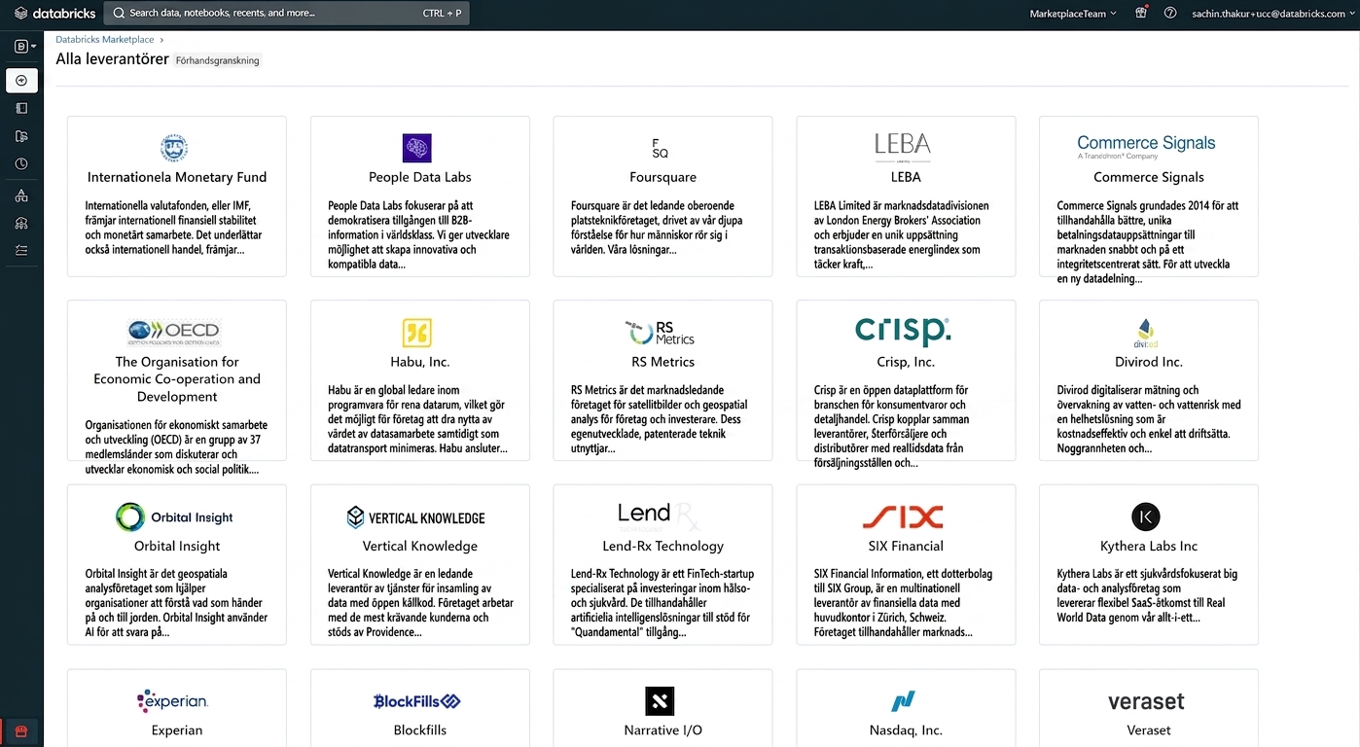This screenshot has width=1360, height=747.
Task: Open the Nasdaq, Inc. provider title
Action: point(907,730)
